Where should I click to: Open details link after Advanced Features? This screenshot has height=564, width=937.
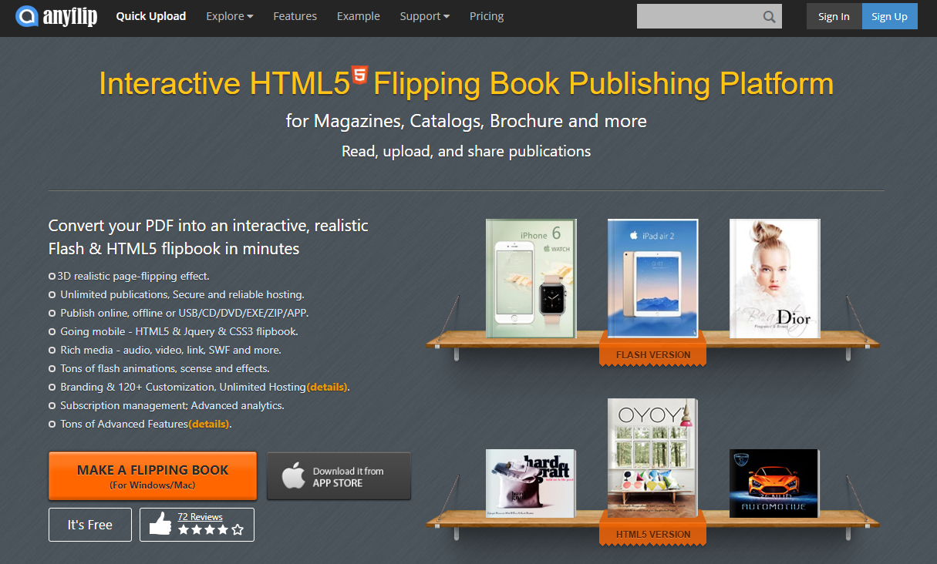point(209,424)
